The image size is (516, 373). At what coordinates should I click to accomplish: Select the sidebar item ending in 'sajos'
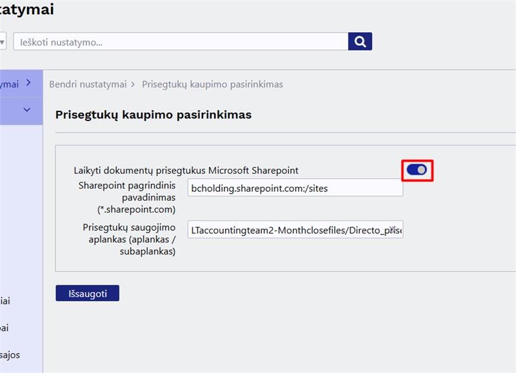click(9, 355)
